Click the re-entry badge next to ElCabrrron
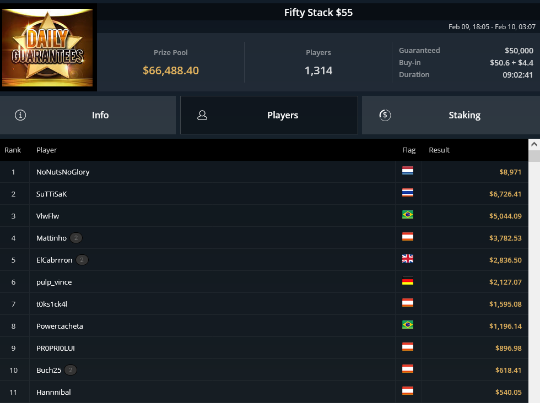This screenshot has width=540, height=403. pyautogui.click(x=82, y=260)
